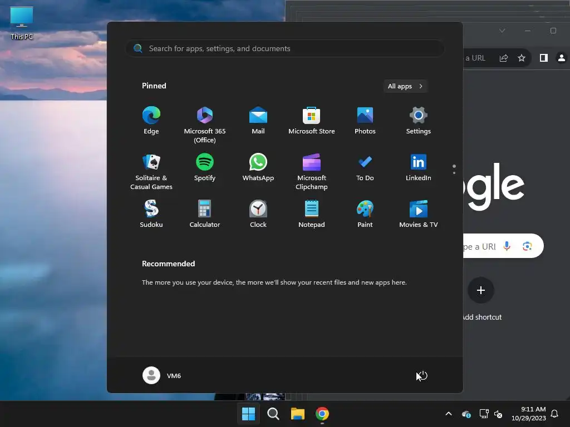Launch WhatsApp
The image size is (570, 427).
click(258, 167)
